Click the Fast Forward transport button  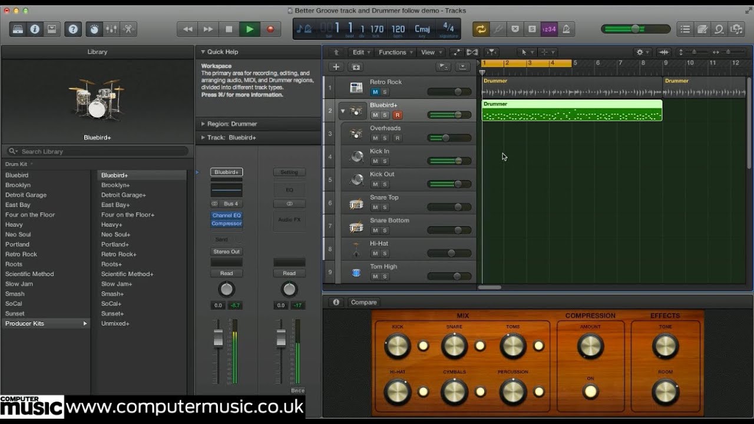click(208, 29)
